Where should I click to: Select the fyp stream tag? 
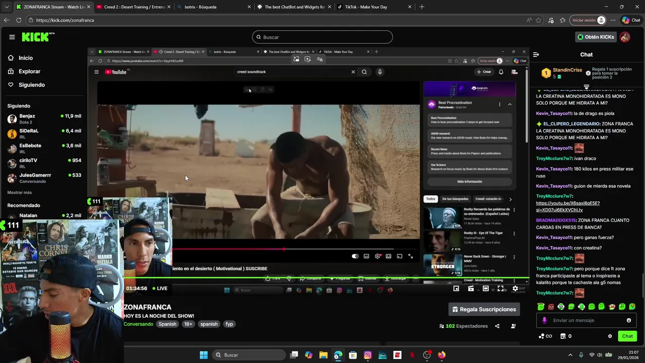[x=229, y=324]
